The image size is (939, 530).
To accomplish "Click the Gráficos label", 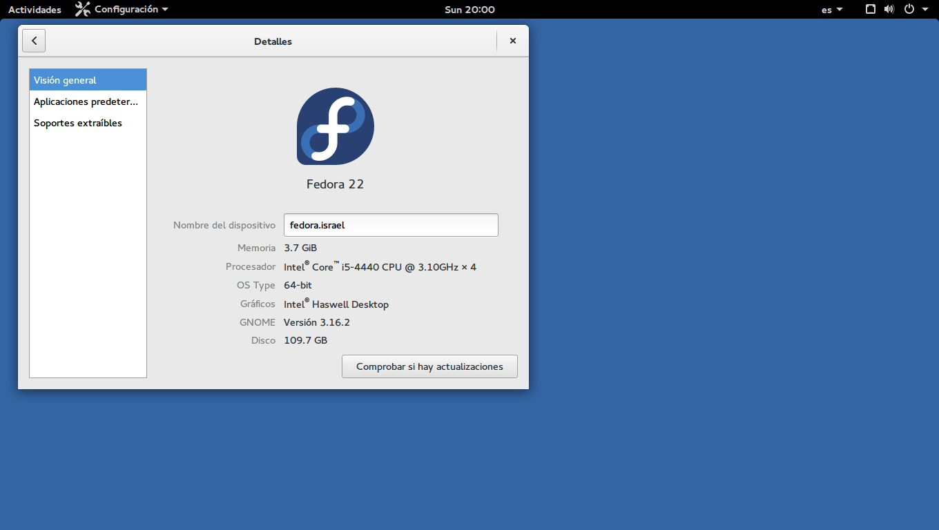I will (x=258, y=304).
